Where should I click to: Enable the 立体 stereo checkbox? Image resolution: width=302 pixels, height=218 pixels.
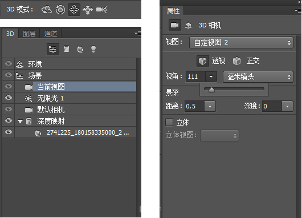(169, 122)
